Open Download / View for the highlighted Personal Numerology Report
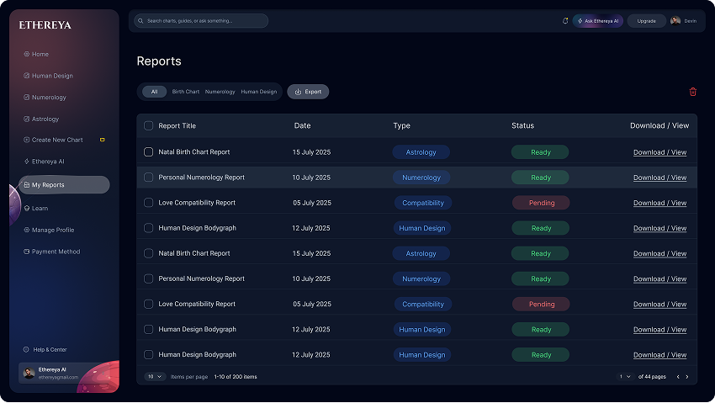The width and height of the screenshot is (715, 403). click(659, 178)
